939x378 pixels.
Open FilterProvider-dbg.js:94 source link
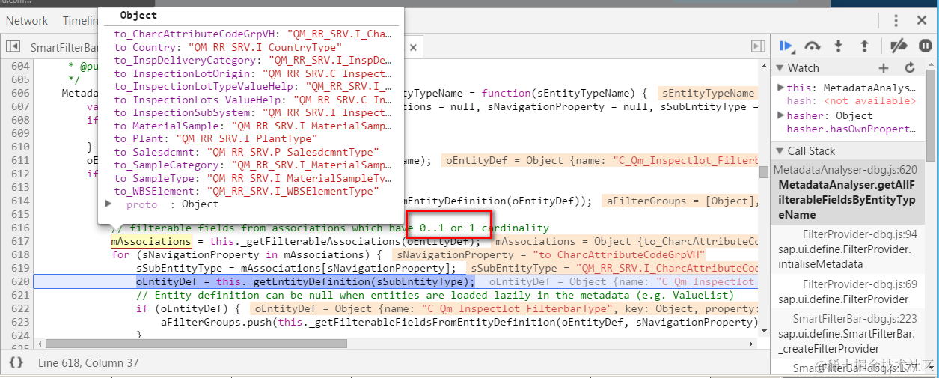click(x=860, y=234)
